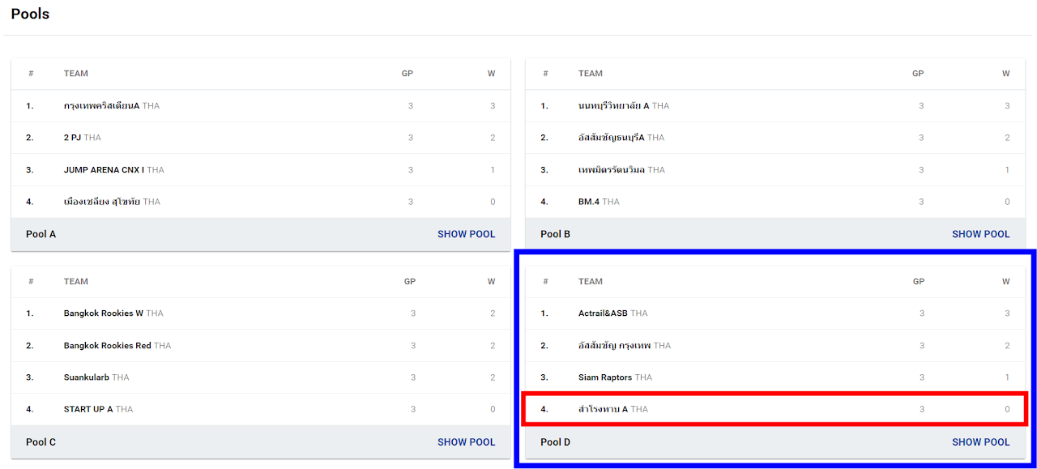Open SHOW POOL link for Pool A

tap(466, 234)
